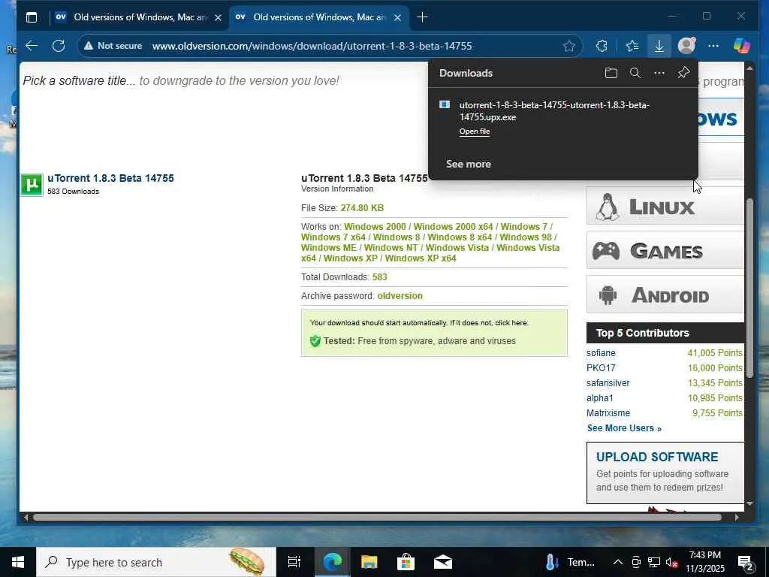Open contributor Matrixisme profile
Image resolution: width=769 pixels, height=577 pixels.
coord(608,413)
